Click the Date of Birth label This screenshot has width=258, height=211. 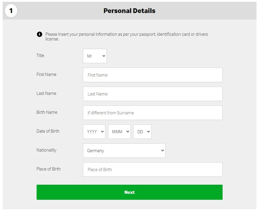click(48, 131)
